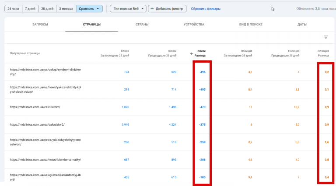The height and width of the screenshot is (186, 336).
Task: Click the plus icon on Добавить фильтр
Action: (152, 9)
